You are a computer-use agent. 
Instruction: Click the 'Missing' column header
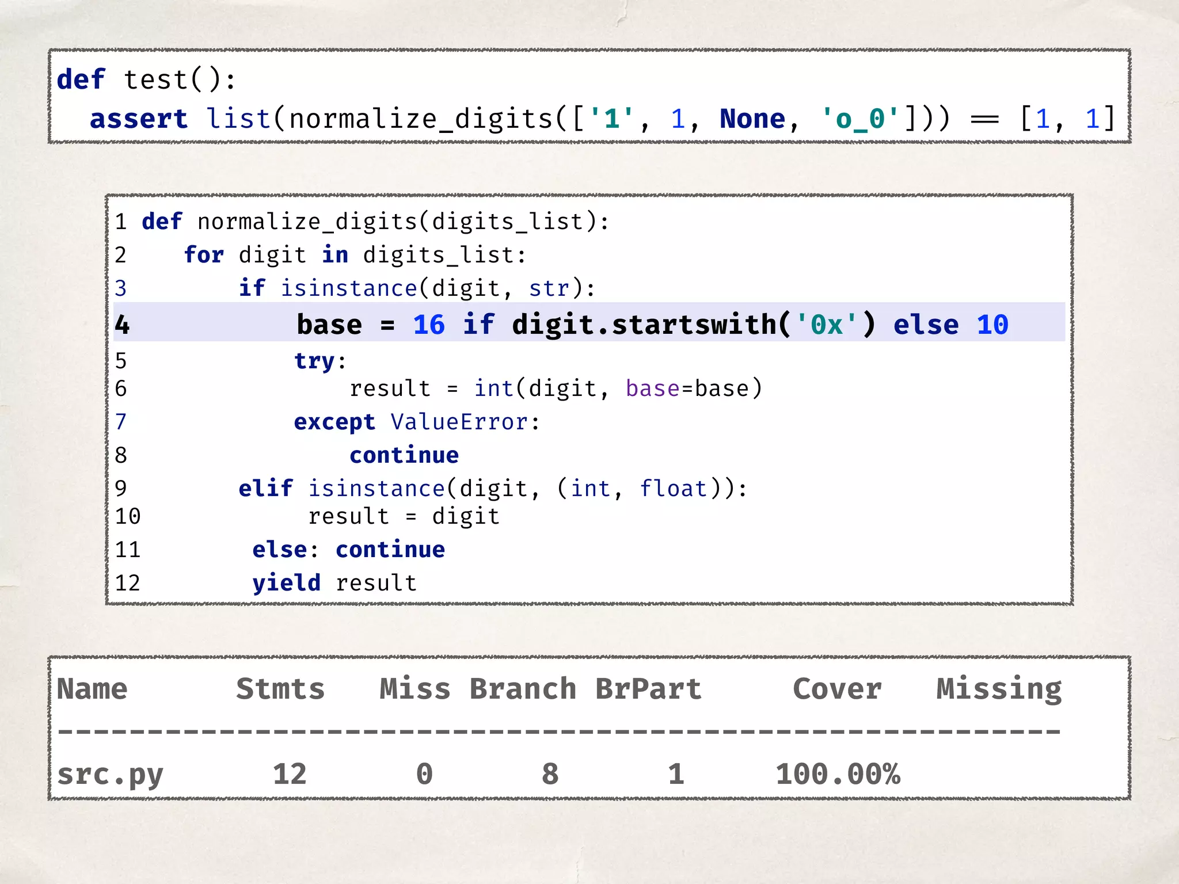click(x=999, y=690)
